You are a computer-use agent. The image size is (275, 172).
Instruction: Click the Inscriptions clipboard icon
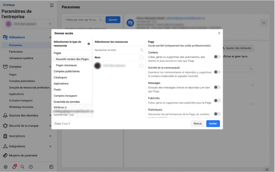5,136
